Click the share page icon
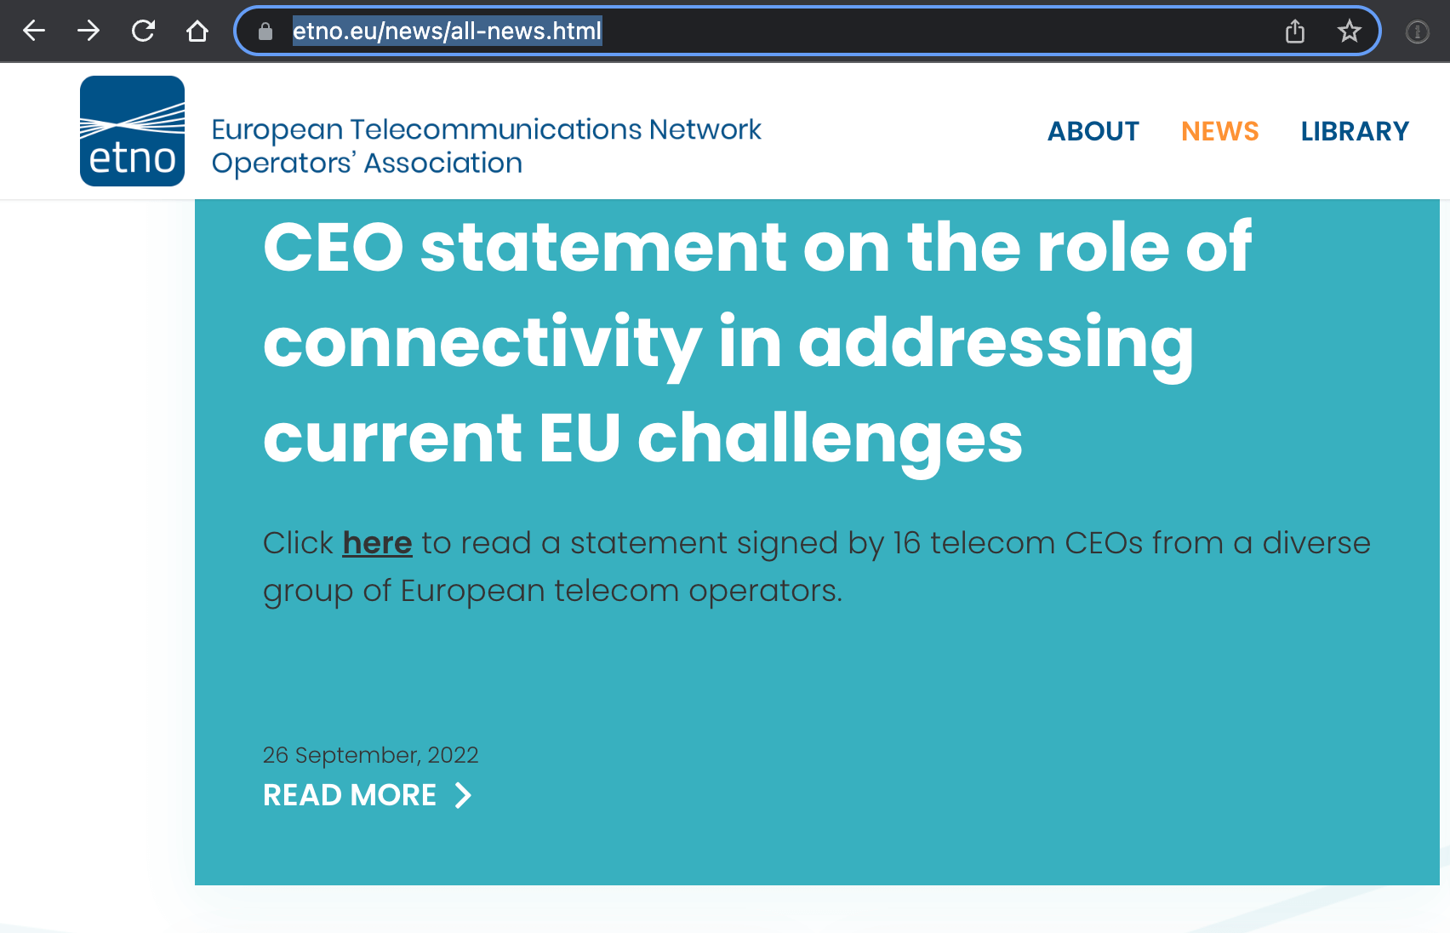 click(x=1295, y=31)
